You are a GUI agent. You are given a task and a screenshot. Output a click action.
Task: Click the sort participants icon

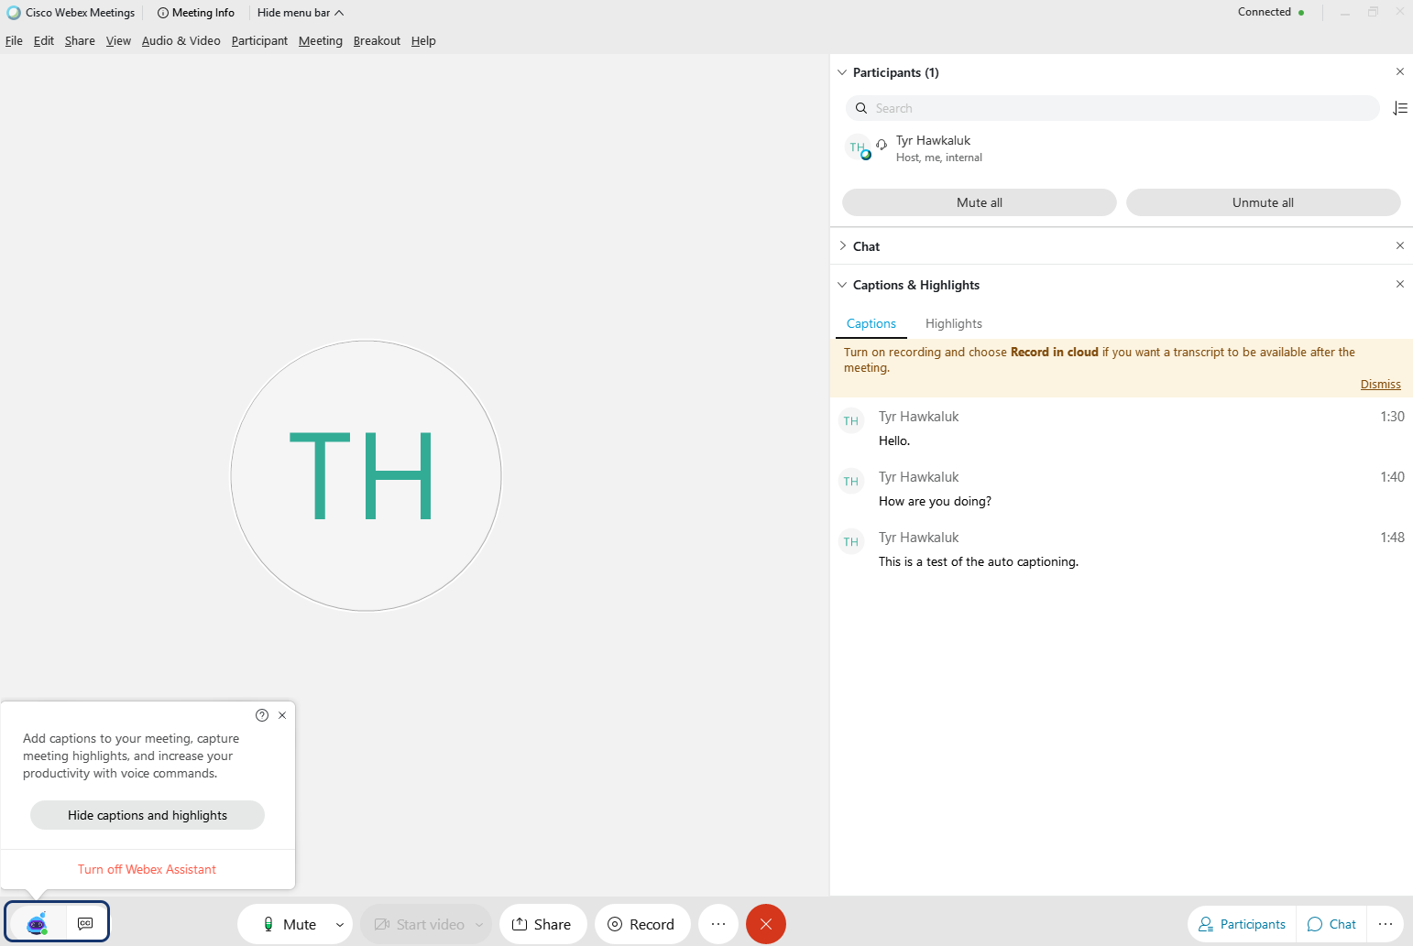1400,107
